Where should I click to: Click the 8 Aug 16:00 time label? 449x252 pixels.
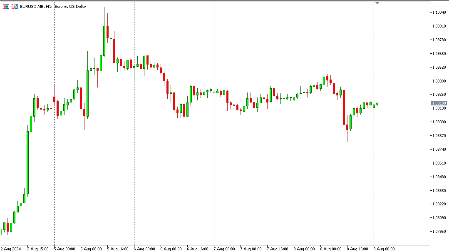[357, 249]
